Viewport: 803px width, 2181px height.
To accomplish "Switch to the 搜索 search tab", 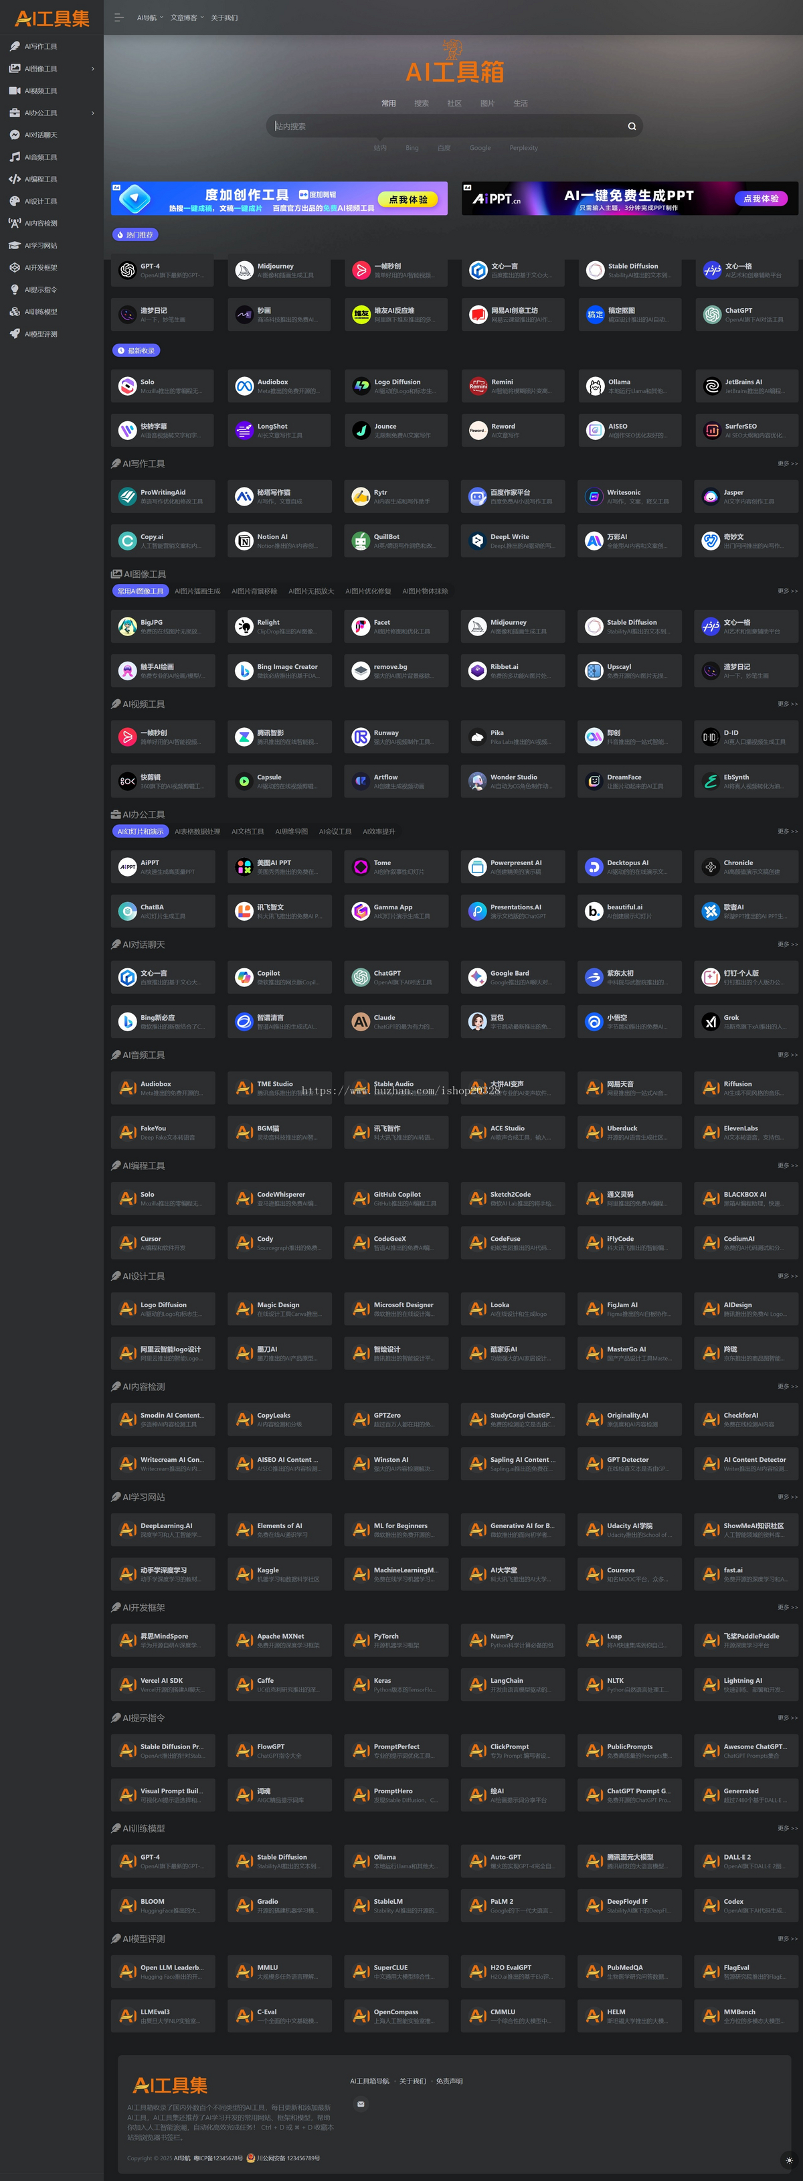I will [422, 103].
